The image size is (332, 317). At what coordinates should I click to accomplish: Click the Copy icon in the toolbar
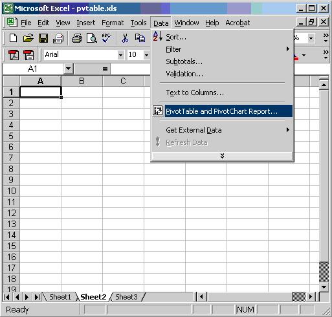[140, 38]
